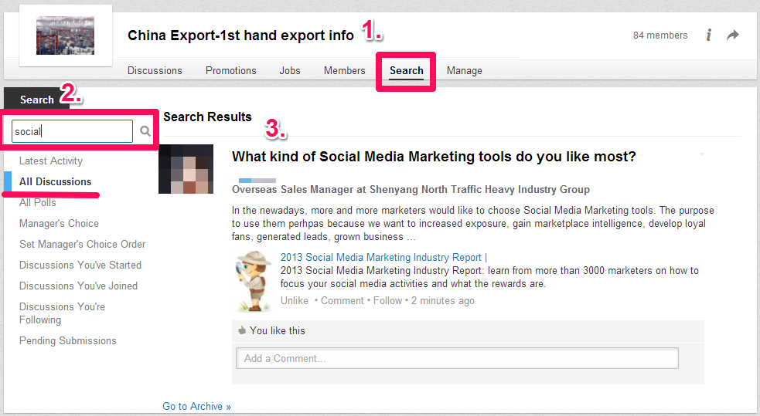Click the explorer cartoon report thumbnail
The image size is (760, 416).
point(252,281)
